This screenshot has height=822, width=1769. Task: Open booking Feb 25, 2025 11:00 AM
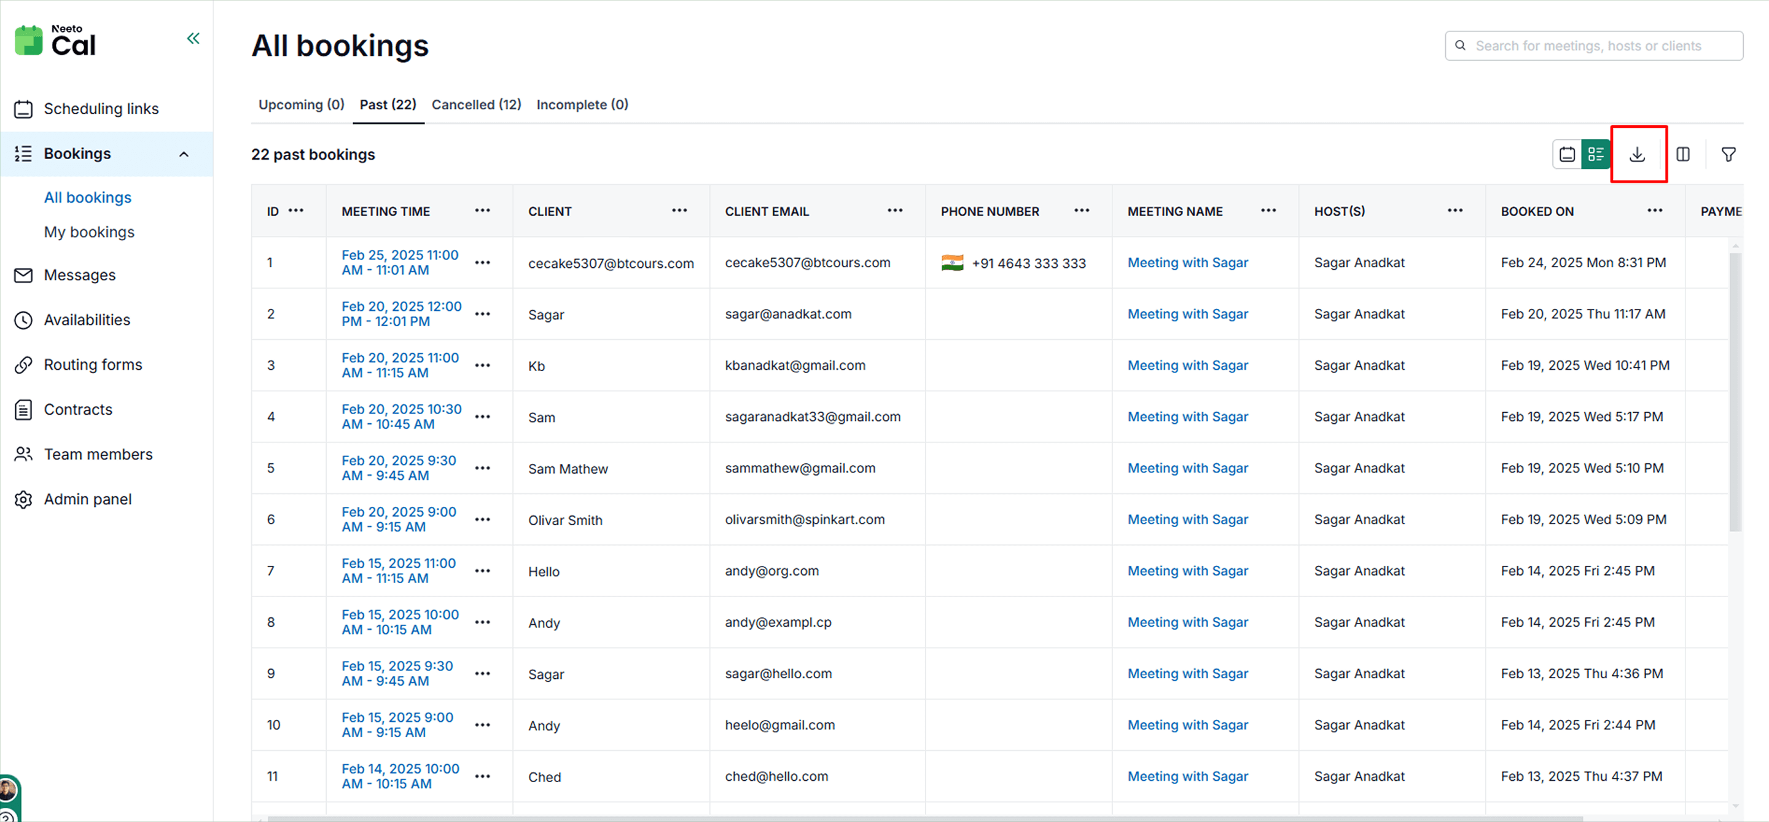click(400, 262)
